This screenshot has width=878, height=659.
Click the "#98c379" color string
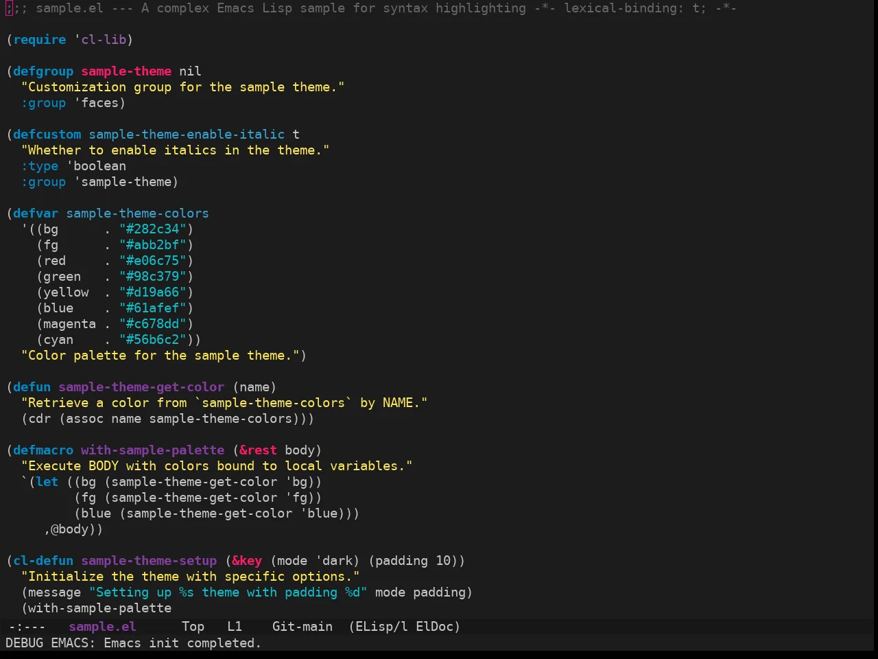[153, 277]
